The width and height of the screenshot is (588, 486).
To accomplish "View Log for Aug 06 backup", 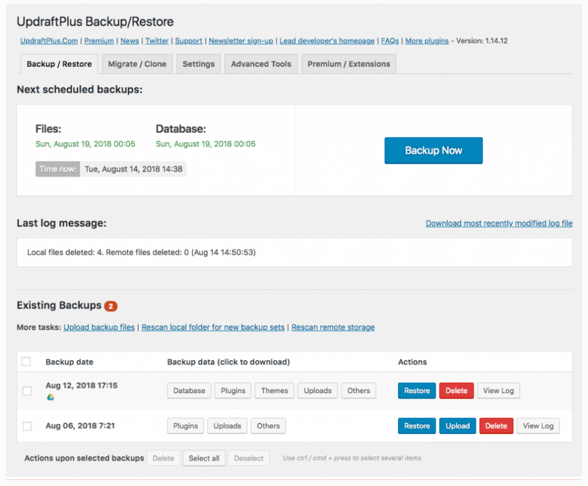I will pos(538,426).
